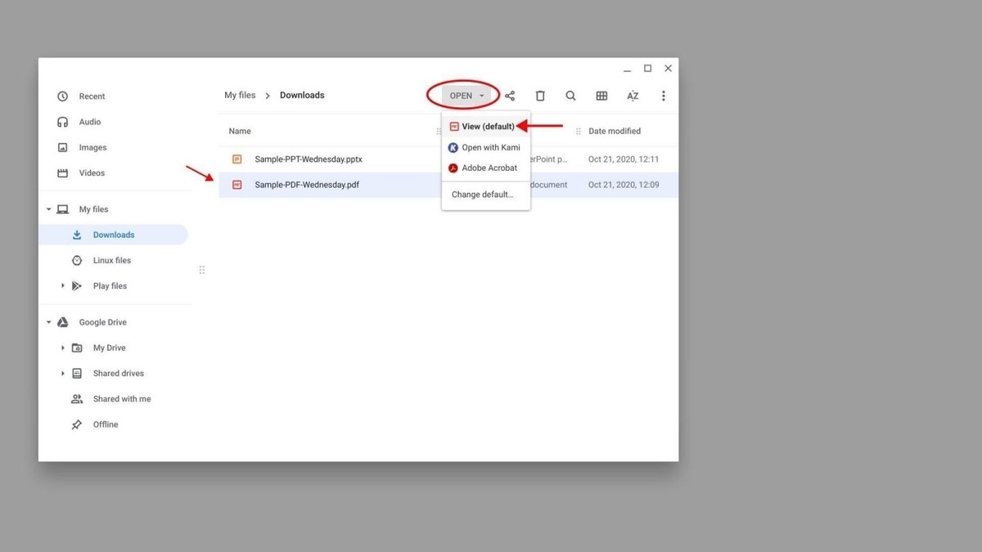Select Change default from the open menu
This screenshot has height=552, width=982.
482,195
